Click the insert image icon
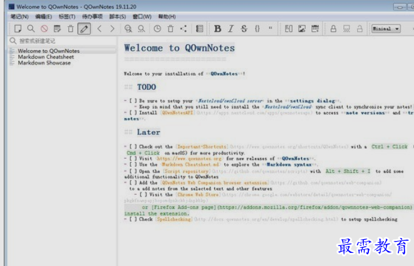The height and width of the screenshot is (266, 414). pos(302,29)
